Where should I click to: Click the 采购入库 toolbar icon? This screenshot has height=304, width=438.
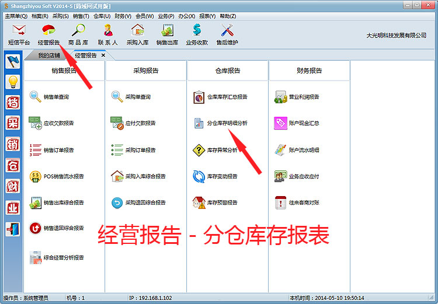coord(138,34)
